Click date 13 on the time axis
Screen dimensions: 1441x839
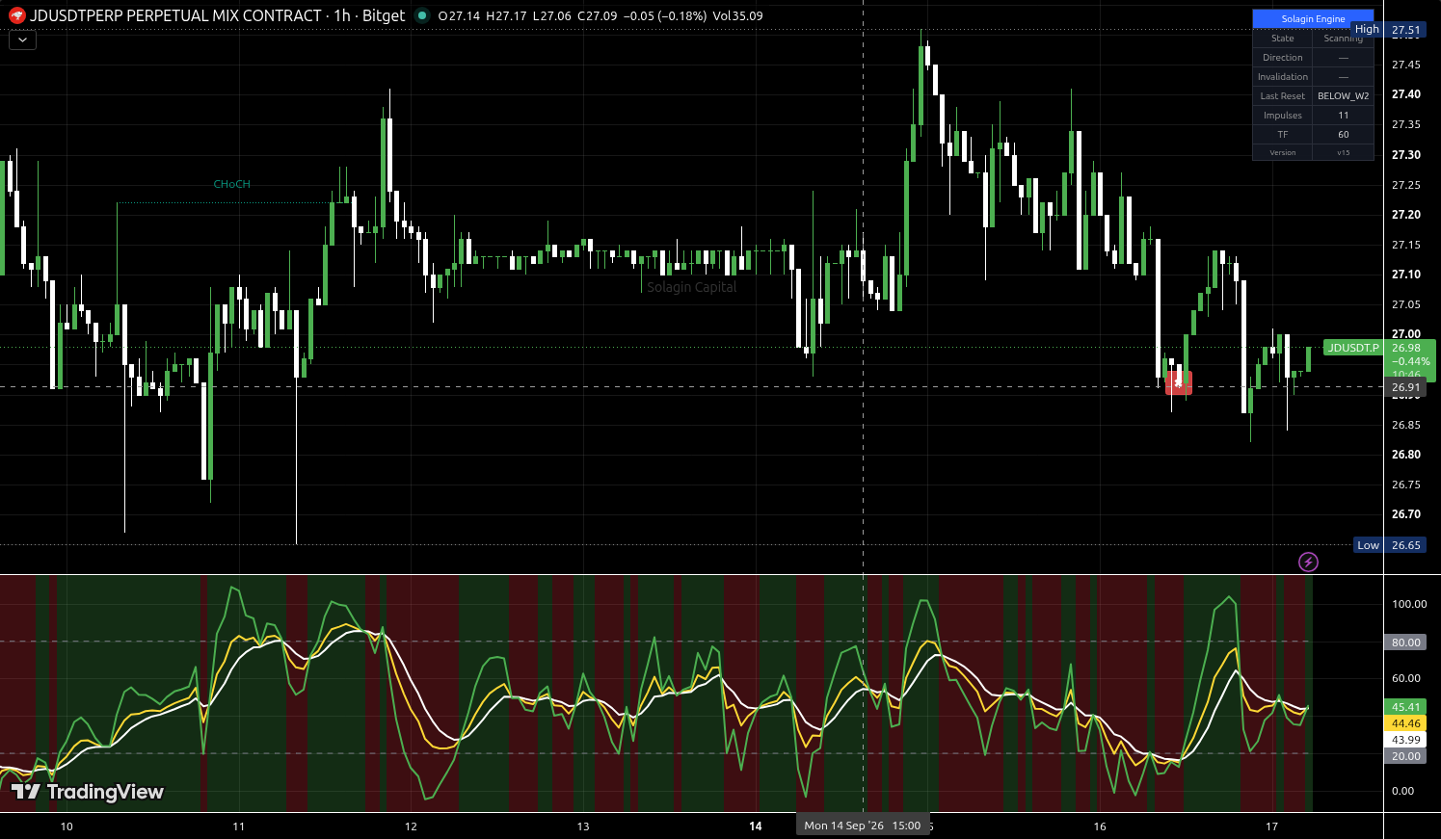pyautogui.click(x=583, y=826)
